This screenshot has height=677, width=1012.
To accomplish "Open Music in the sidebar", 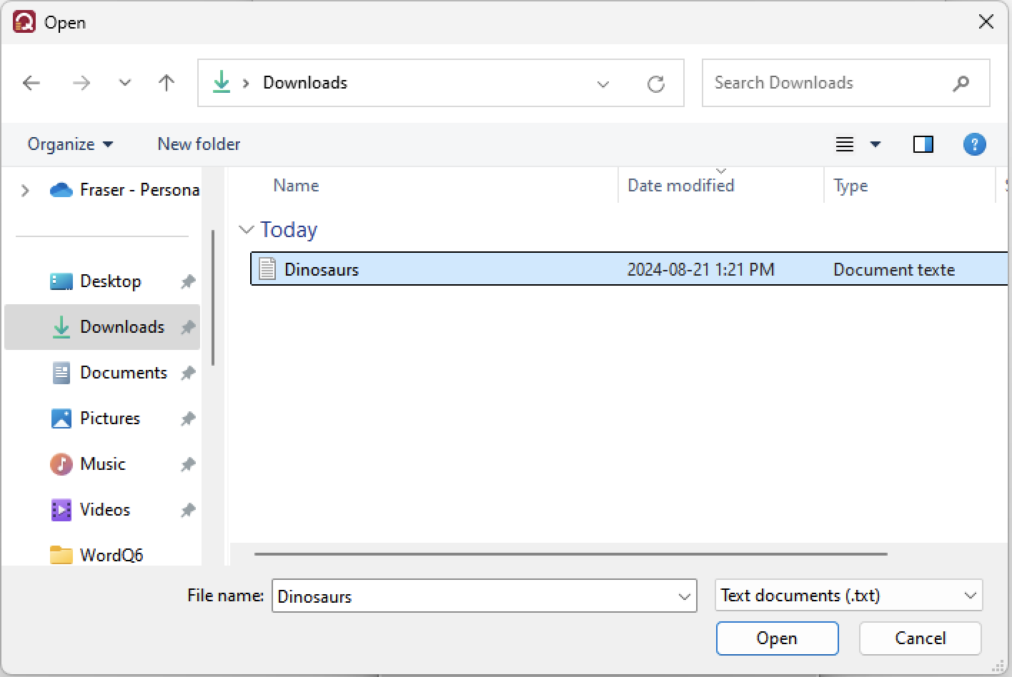I will [102, 464].
